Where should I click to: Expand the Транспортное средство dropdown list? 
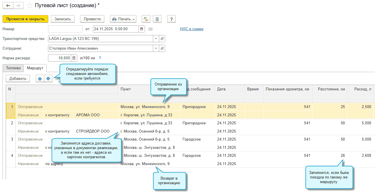coord(156,39)
